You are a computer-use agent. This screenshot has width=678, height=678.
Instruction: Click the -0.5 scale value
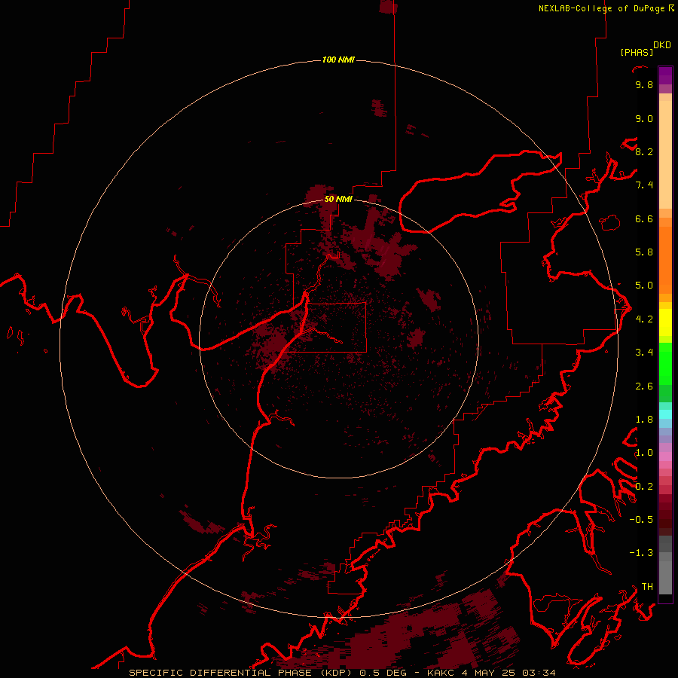coord(641,520)
